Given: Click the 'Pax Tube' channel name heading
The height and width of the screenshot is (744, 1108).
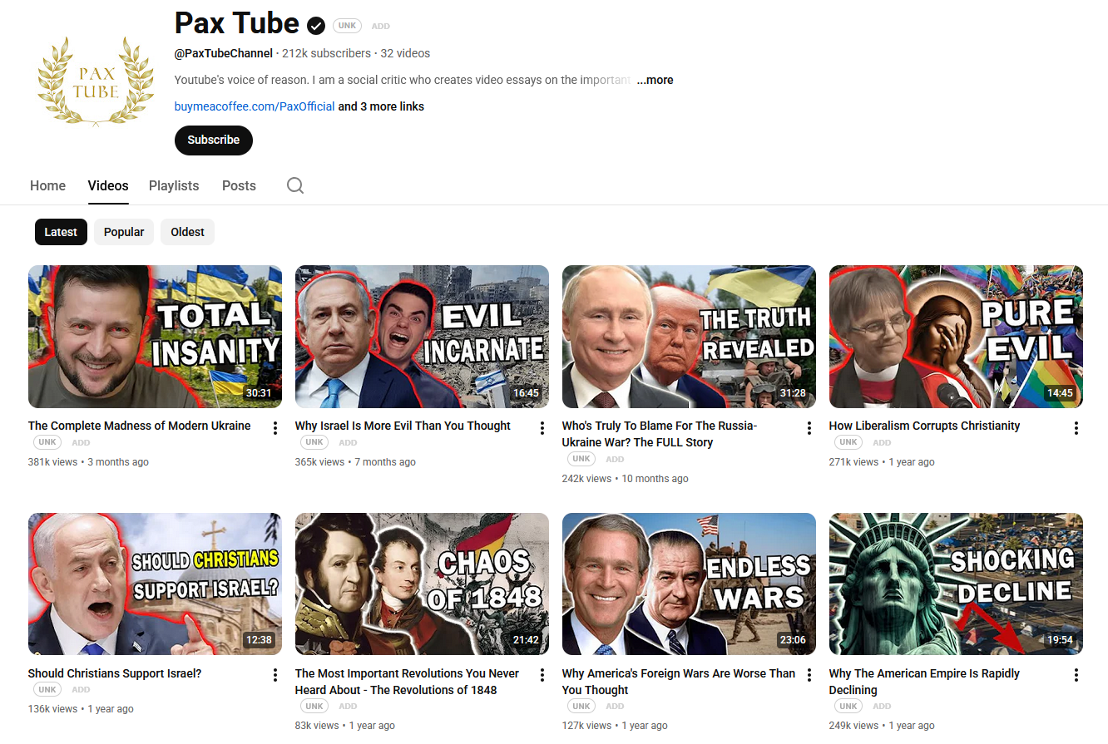Looking at the screenshot, I should (x=236, y=24).
